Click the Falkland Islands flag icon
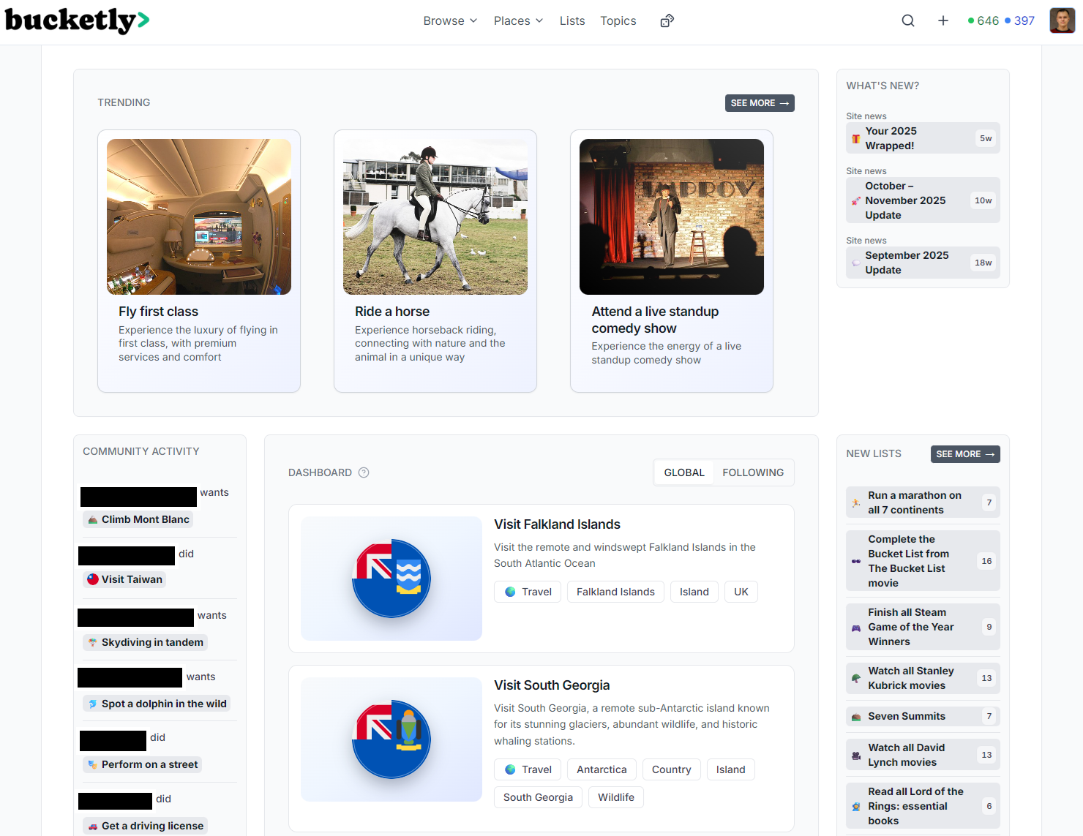1083x836 pixels. [x=391, y=579]
